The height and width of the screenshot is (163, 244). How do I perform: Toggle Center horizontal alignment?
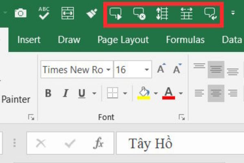(x=216, y=93)
